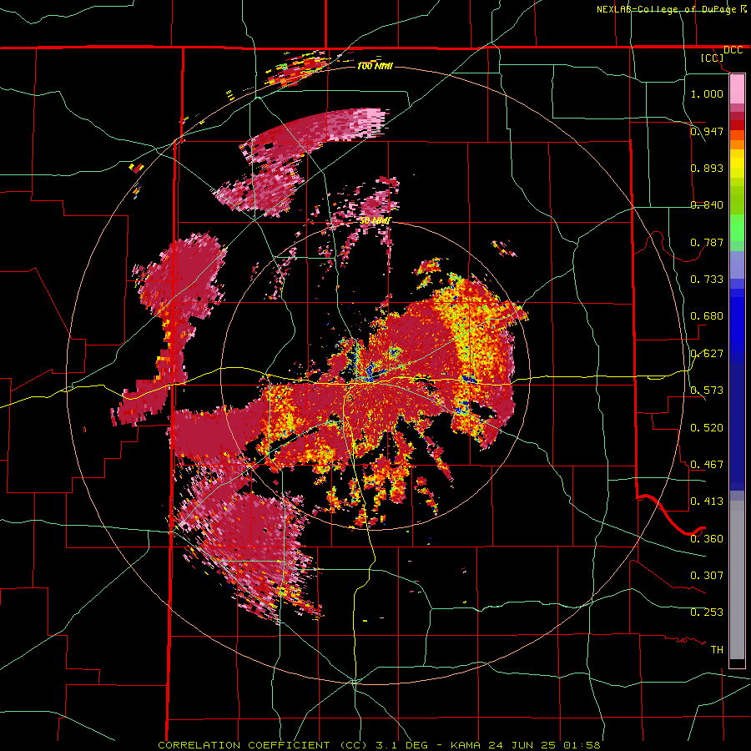Click the 0.467 scale value

[707, 465]
